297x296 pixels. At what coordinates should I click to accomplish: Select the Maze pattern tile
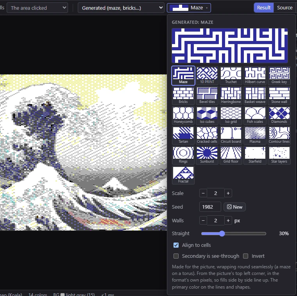pos(183,76)
